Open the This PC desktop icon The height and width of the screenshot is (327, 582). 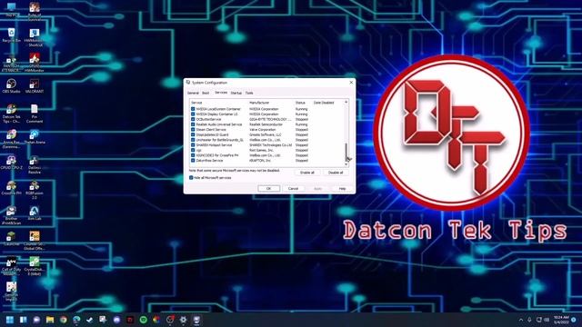pyautogui.click(x=12, y=9)
